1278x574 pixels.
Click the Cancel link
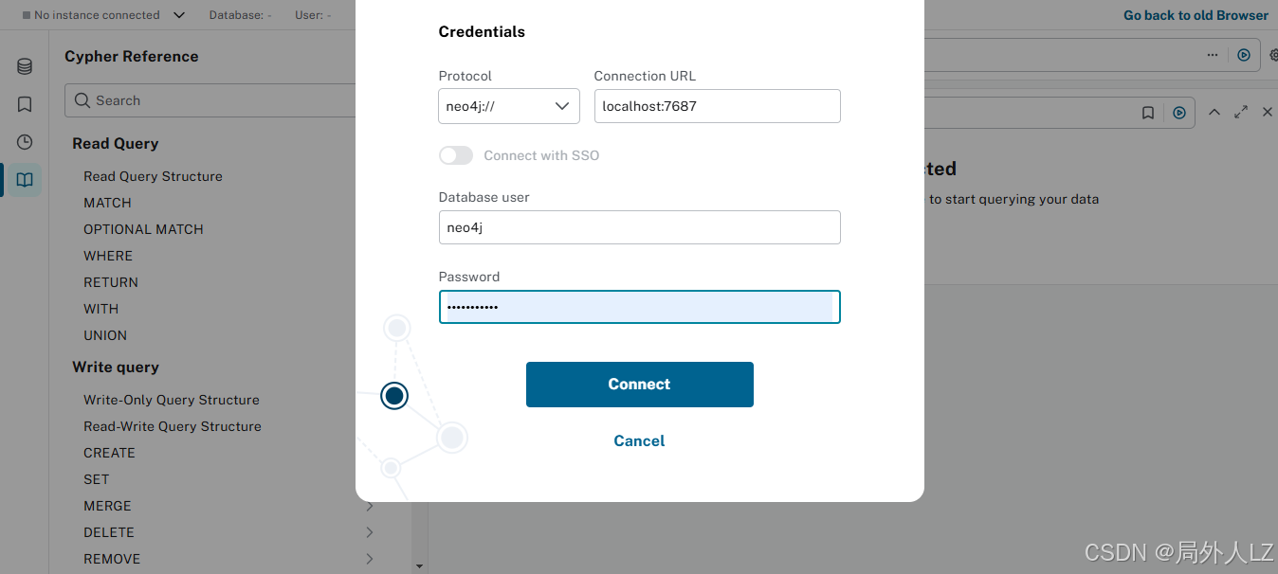pyautogui.click(x=639, y=440)
